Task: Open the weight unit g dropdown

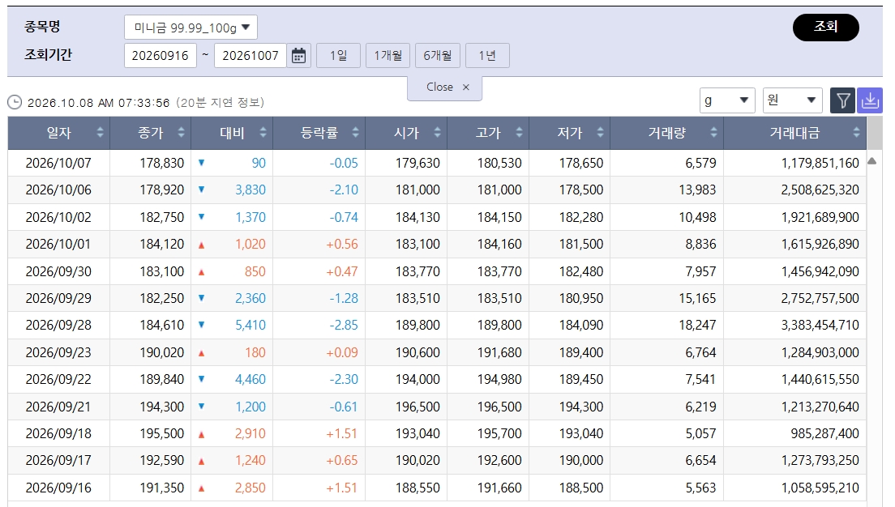Action: point(727,100)
